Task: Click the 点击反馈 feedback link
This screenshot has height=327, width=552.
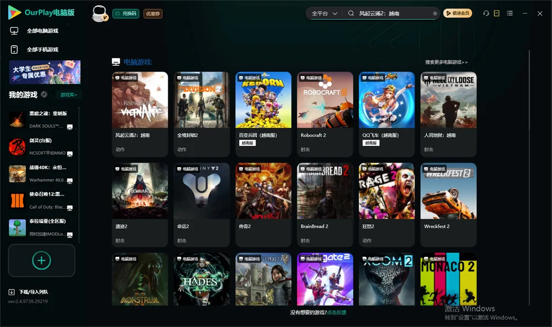Action: (x=337, y=313)
